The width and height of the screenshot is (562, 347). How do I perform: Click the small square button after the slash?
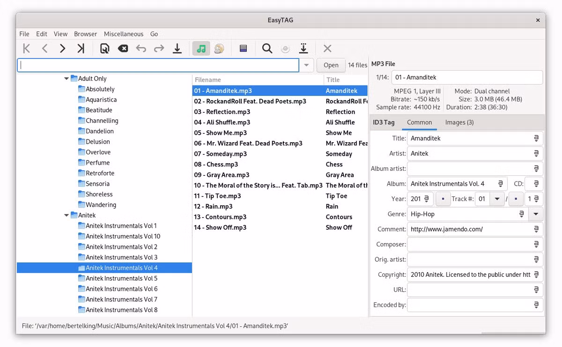tap(516, 199)
